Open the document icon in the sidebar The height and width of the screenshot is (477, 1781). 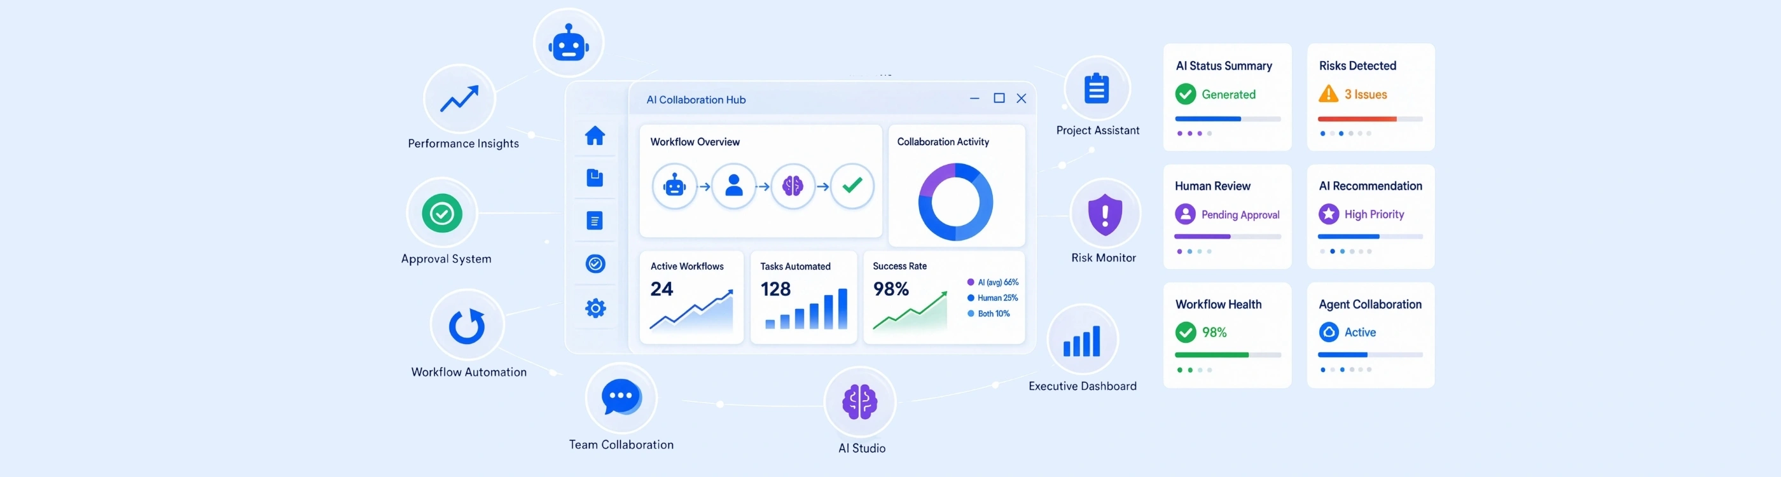(595, 221)
